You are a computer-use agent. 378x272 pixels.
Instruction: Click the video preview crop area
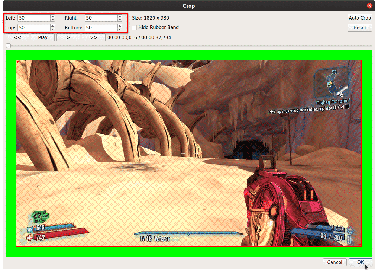pos(189,153)
